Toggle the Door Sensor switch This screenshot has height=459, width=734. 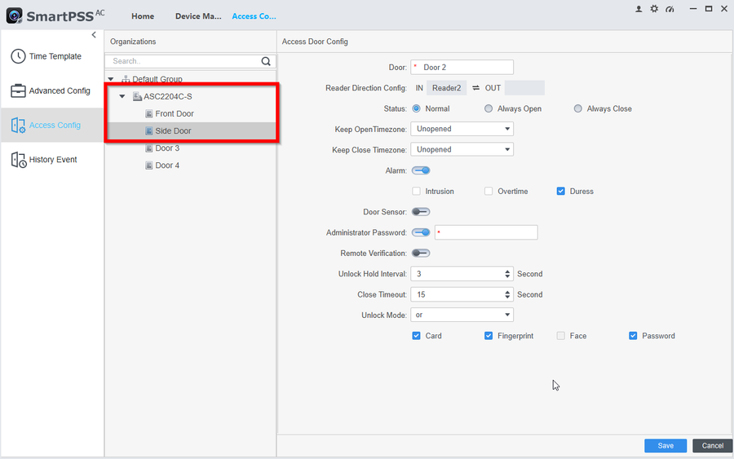pos(421,212)
